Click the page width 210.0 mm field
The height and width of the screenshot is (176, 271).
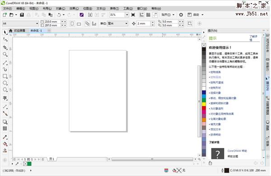tap(52, 22)
